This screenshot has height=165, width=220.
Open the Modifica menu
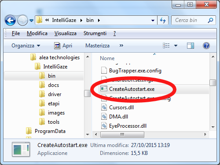(x=37, y=33)
